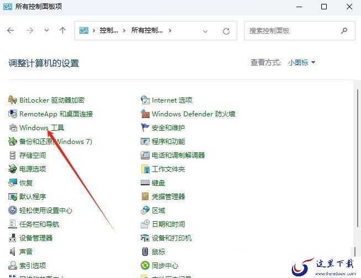Open the 存储空间 link
Image resolution: width=361 pixels, height=278 pixels.
pos(33,156)
